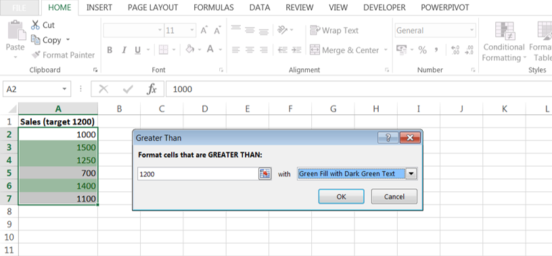Apply Middle Align to cell

coord(250,30)
